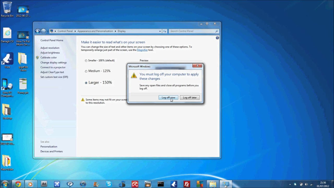Select the gigafide views folder icon
This screenshot has height=188, width=334.
[23, 62]
